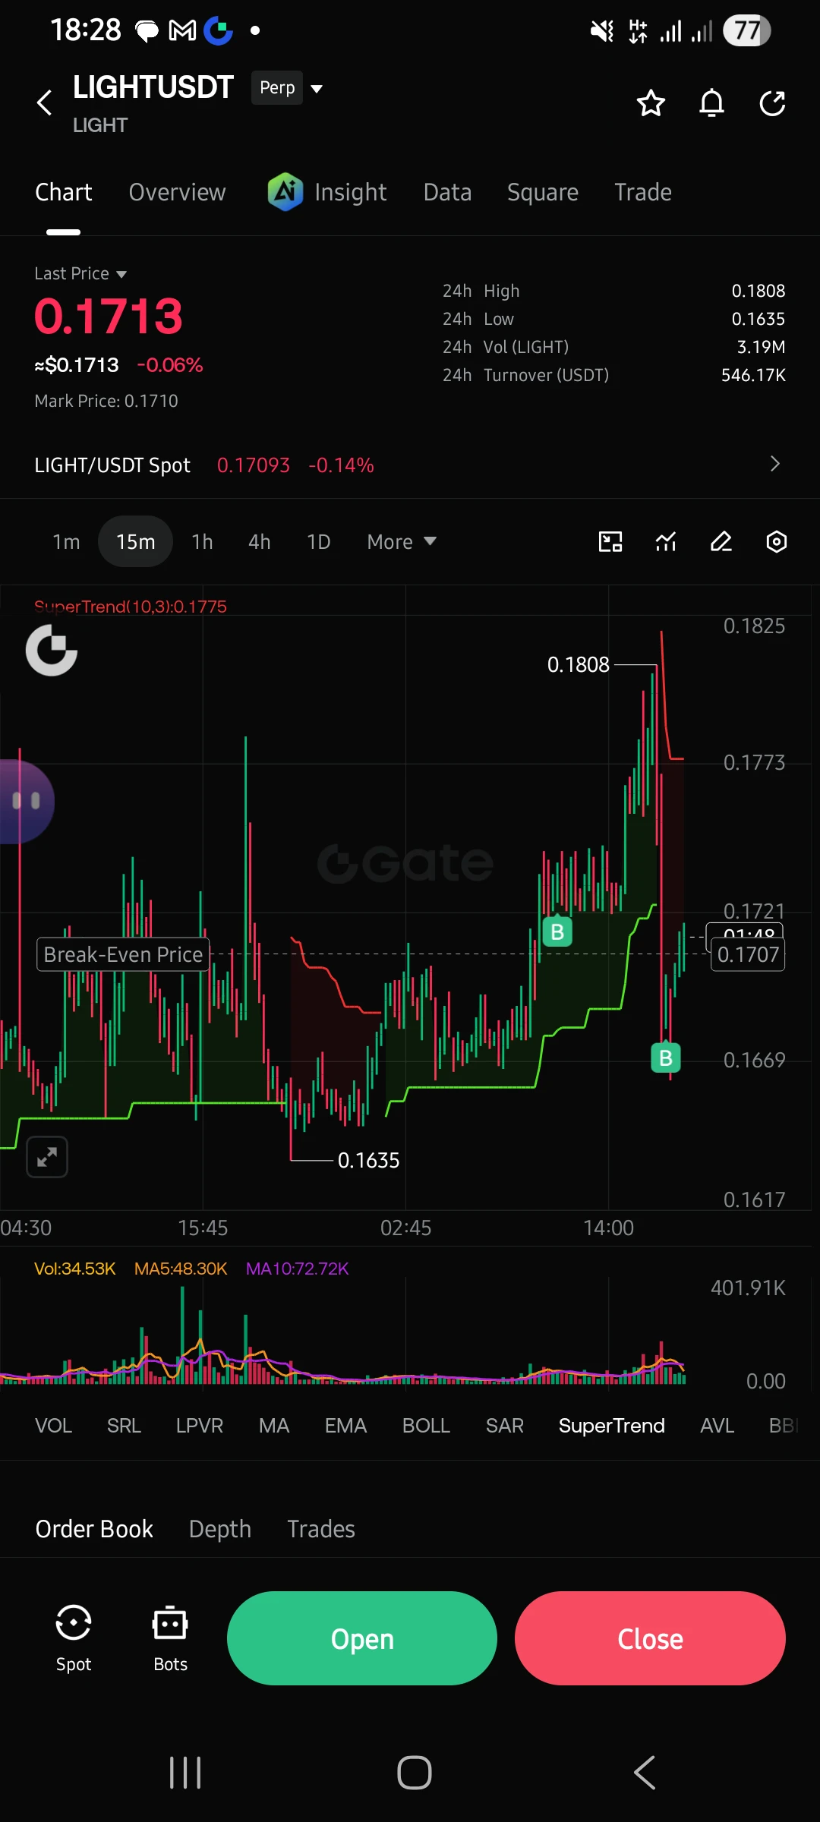
Task: Toggle AVL indicator
Action: coord(717,1426)
